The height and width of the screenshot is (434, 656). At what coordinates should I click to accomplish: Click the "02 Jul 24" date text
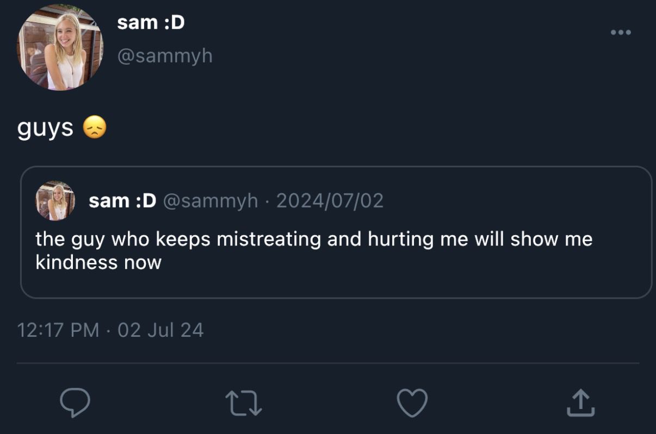click(x=160, y=330)
